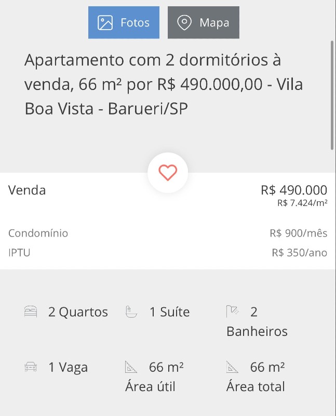Click the IPTU R$ 350/ano value
336x416 pixels.
click(300, 253)
